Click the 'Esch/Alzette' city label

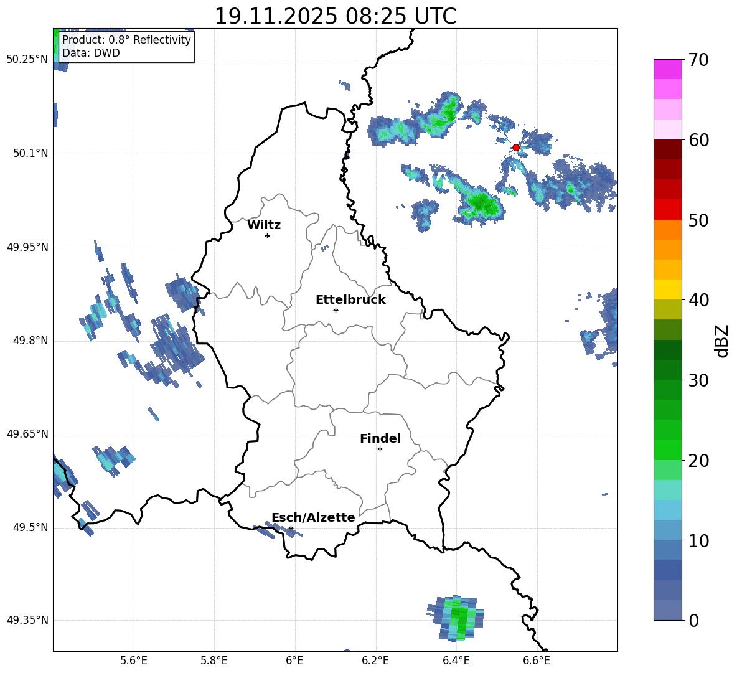click(x=314, y=517)
